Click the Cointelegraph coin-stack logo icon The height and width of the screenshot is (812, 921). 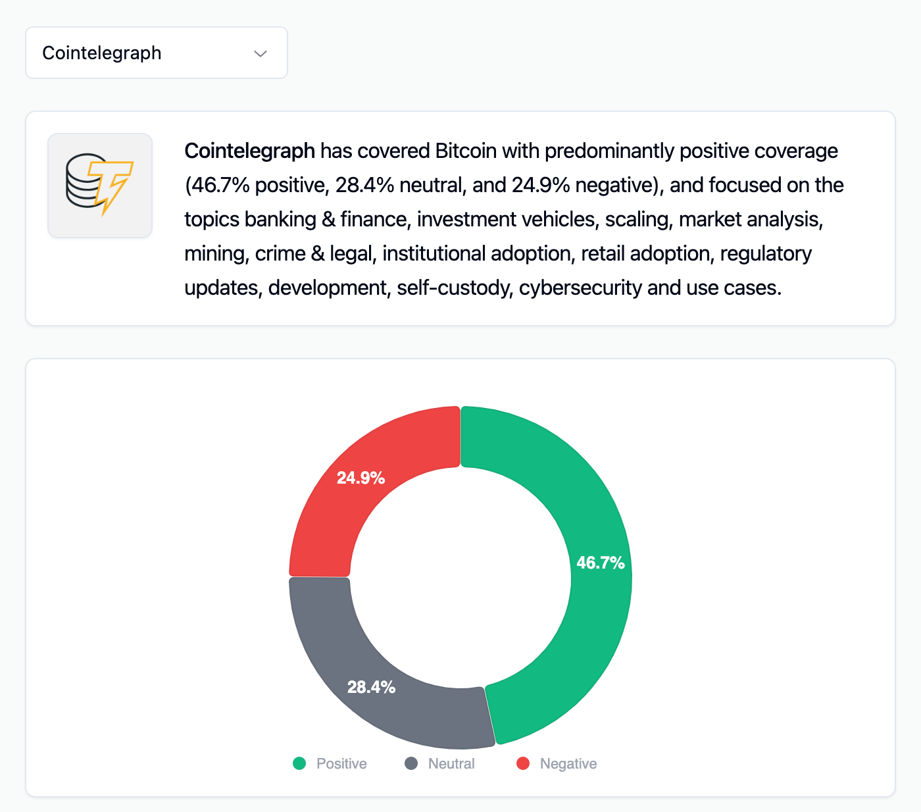100,185
